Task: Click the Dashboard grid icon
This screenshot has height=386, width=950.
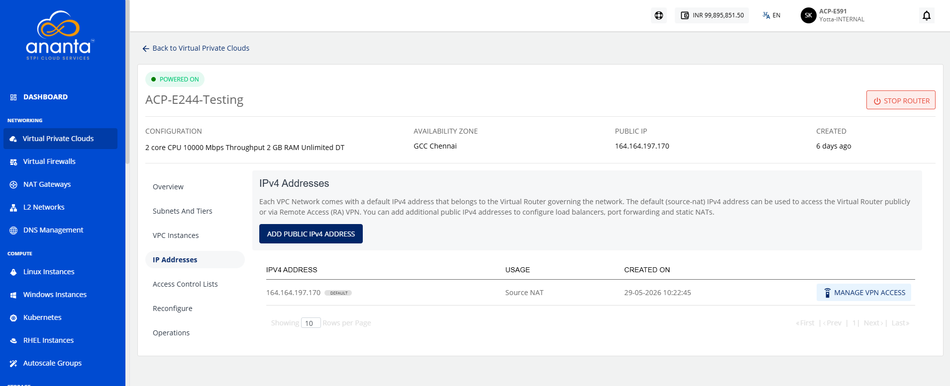Action: [13, 97]
